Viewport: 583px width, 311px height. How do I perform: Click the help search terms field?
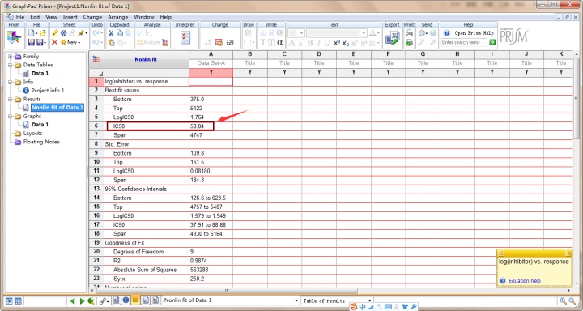(464, 42)
